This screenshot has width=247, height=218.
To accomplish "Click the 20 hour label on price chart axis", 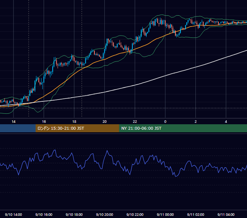I will tap(105, 122).
